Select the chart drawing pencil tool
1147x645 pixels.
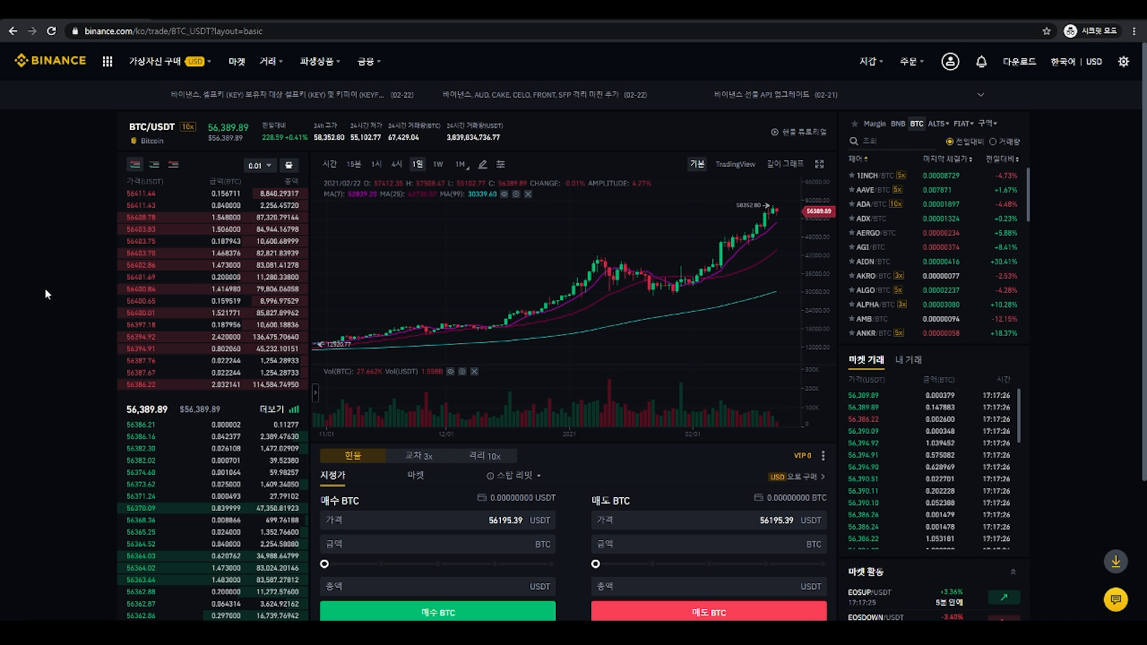coord(483,164)
